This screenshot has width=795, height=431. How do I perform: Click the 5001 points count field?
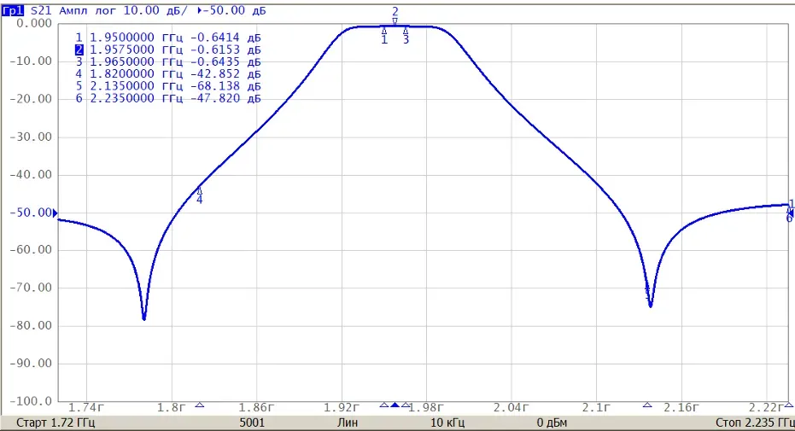(252, 422)
